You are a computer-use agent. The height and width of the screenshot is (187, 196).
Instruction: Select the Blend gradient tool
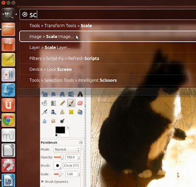(53, 103)
